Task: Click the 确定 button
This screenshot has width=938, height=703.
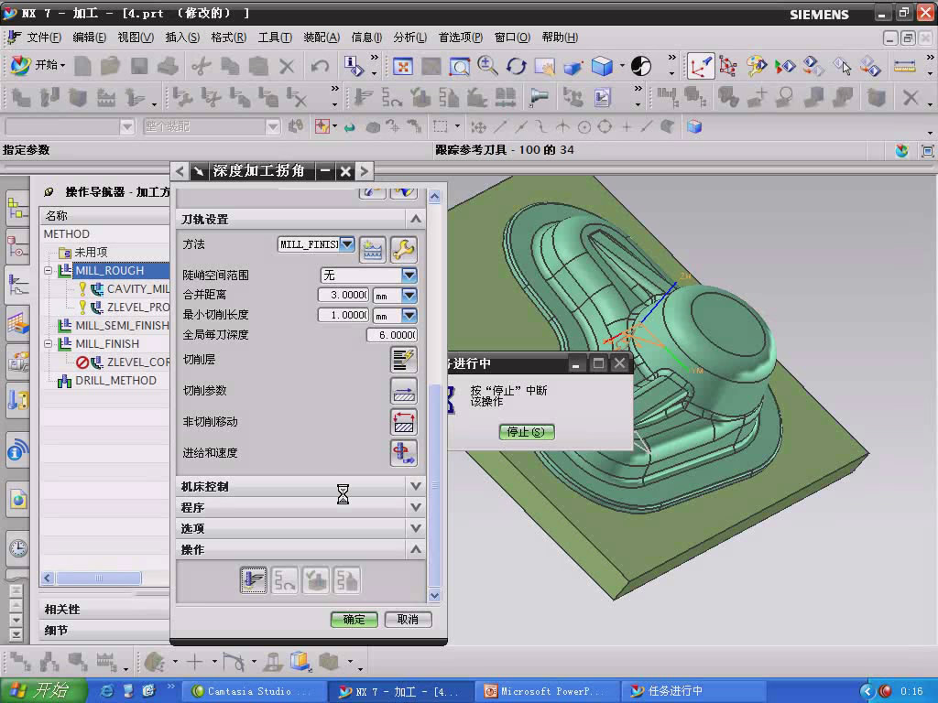Action: click(354, 620)
